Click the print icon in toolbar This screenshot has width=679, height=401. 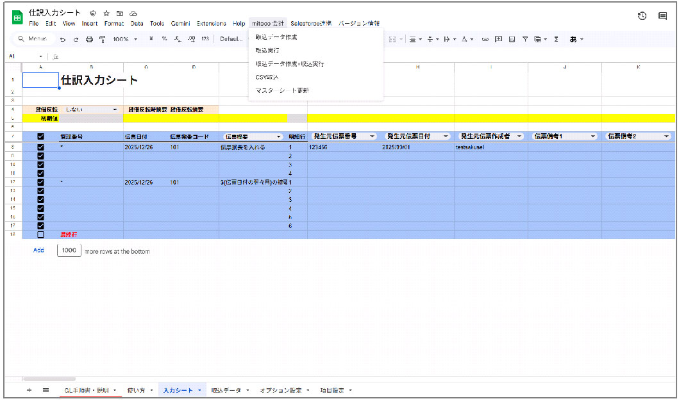(x=89, y=39)
